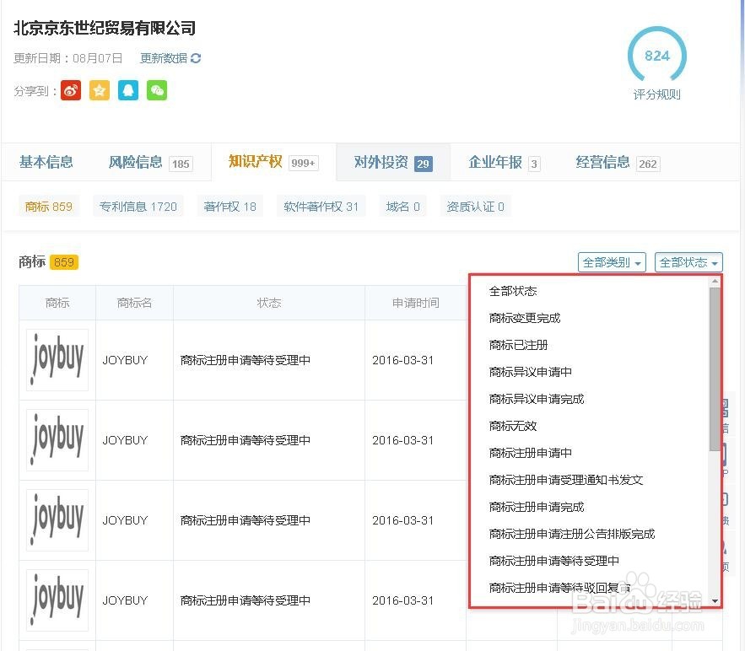Select the 域名 0 sub-tab
The image size is (745, 651).
coord(403,207)
